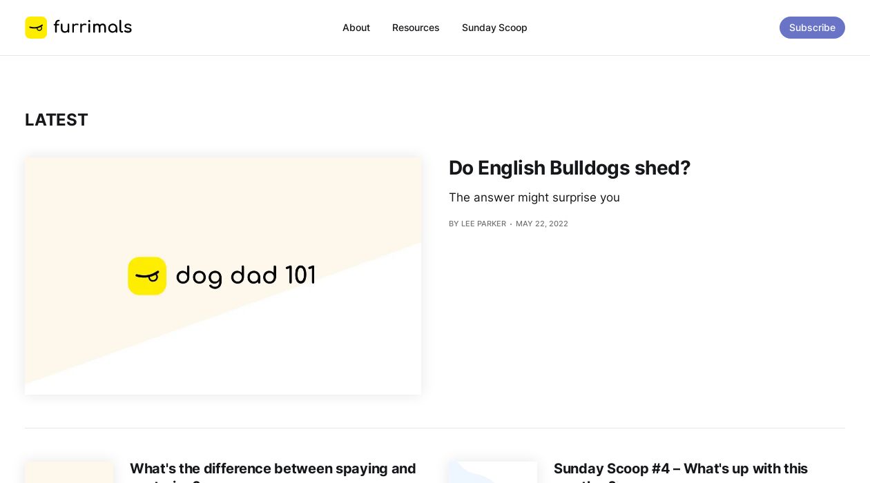Screen dimensions: 870x483
Task: Open the dog dad 101 featured image
Action: [223, 276]
